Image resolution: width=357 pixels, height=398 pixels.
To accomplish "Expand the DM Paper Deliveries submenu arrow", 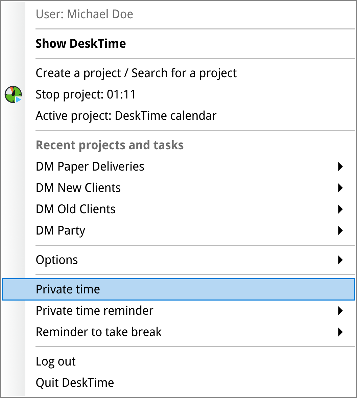I will pos(340,167).
